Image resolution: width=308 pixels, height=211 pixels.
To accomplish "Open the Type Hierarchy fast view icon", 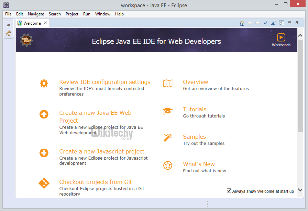I will (8, 33).
